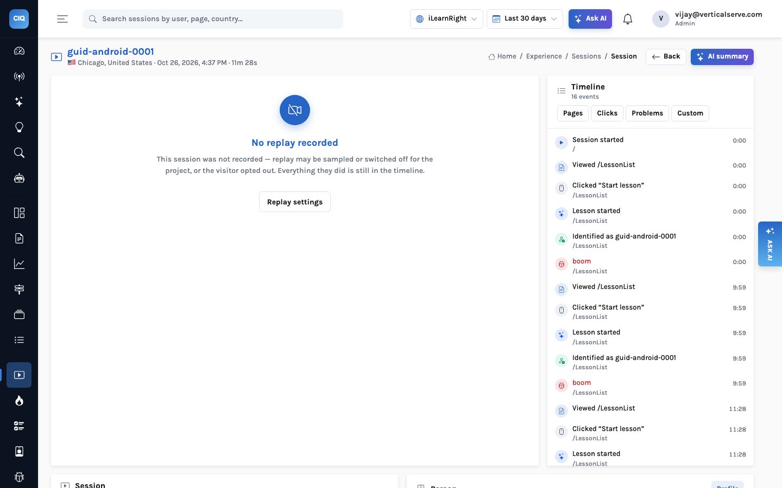Filter timeline by Custom
Viewport: 782px width, 488px height.
click(690, 113)
